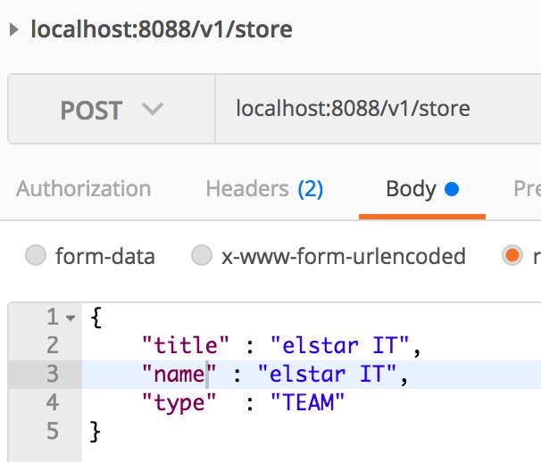Click the "elstar IT" value on line 3
The image size is (541, 462).
pos(327,374)
